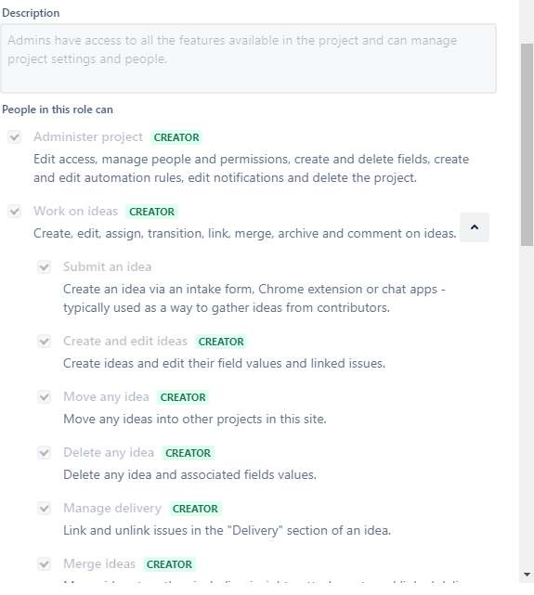Image resolution: width=534 pixels, height=595 pixels.
Task: Toggle the Merge ideas checkbox
Action: click(44, 563)
